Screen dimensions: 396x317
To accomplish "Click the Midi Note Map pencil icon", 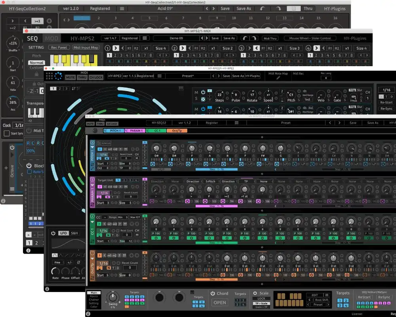I will (278, 78).
